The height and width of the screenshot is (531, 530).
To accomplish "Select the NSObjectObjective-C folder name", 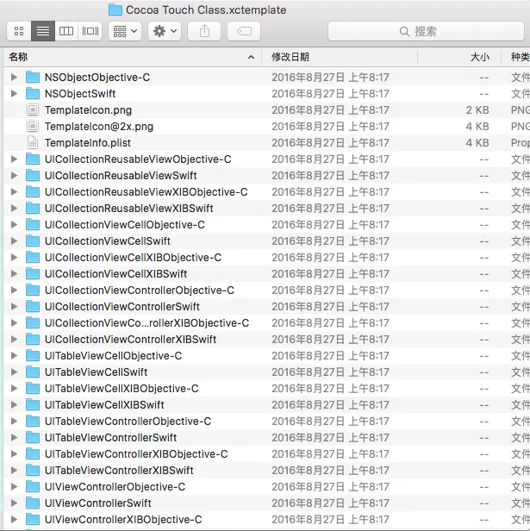I will point(97,78).
